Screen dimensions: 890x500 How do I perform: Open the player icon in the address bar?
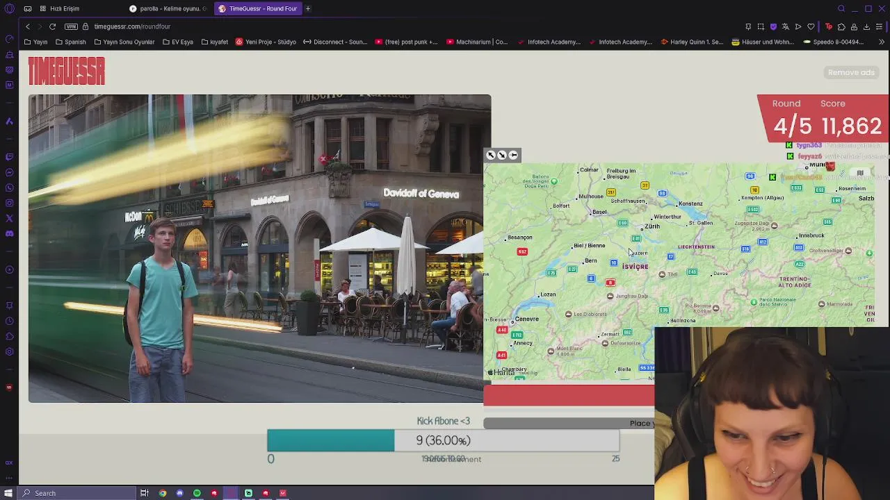[x=798, y=26]
